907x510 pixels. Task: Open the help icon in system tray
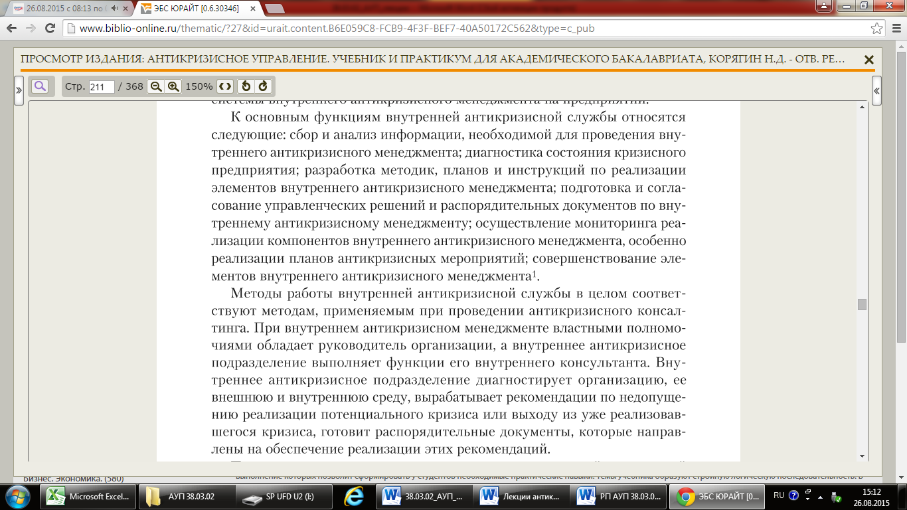(793, 495)
